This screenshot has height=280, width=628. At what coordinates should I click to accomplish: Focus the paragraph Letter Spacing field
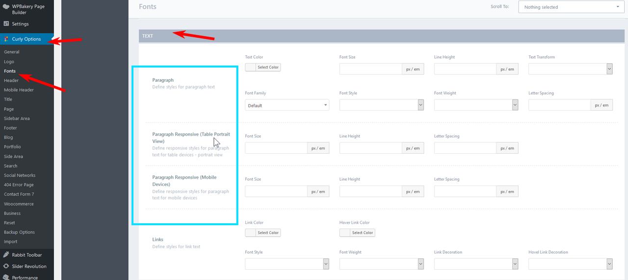coord(560,105)
